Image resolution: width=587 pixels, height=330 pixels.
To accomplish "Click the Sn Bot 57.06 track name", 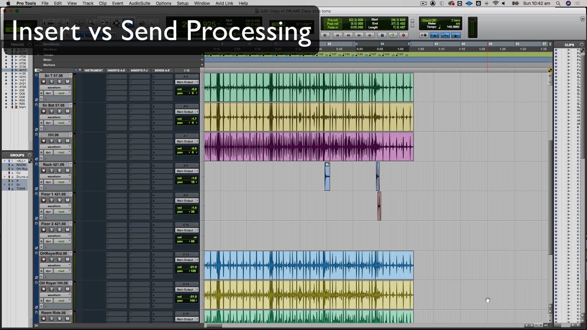I will pyautogui.click(x=54, y=105).
